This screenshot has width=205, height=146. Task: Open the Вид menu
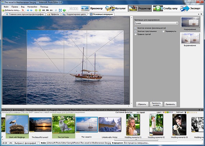23,7
